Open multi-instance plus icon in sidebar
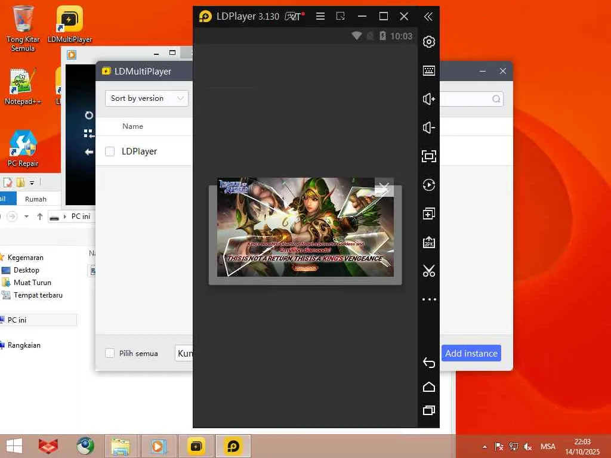This screenshot has height=458, width=611. pyautogui.click(x=428, y=213)
